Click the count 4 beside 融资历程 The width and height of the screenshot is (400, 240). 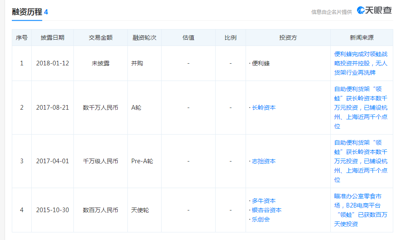pos(46,12)
